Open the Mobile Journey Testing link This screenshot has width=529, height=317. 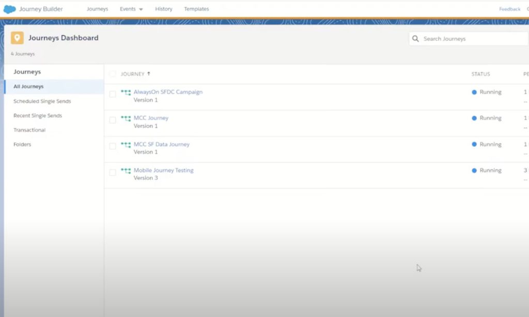coord(163,170)
